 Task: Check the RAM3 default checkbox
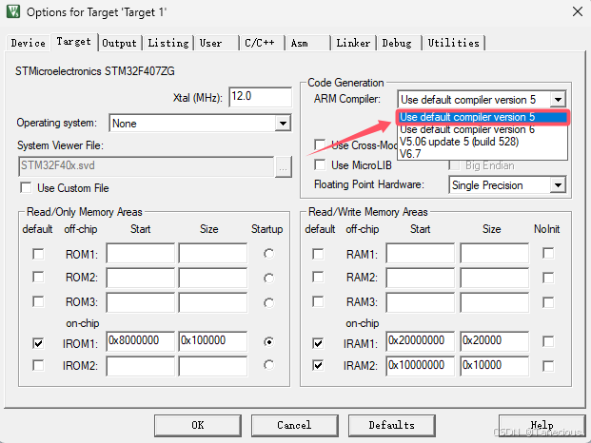click(318, 301)
